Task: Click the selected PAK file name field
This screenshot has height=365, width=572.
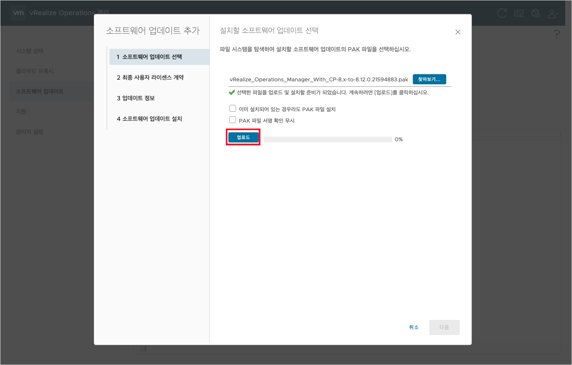Action: (319, 79)
